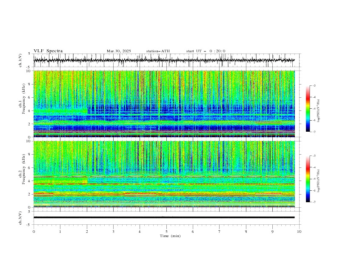Click the ch.2 color scale bar
Image resolution: width=337 pixels, height=260 pixels.
pyautogui.click(x=308, y=179)
